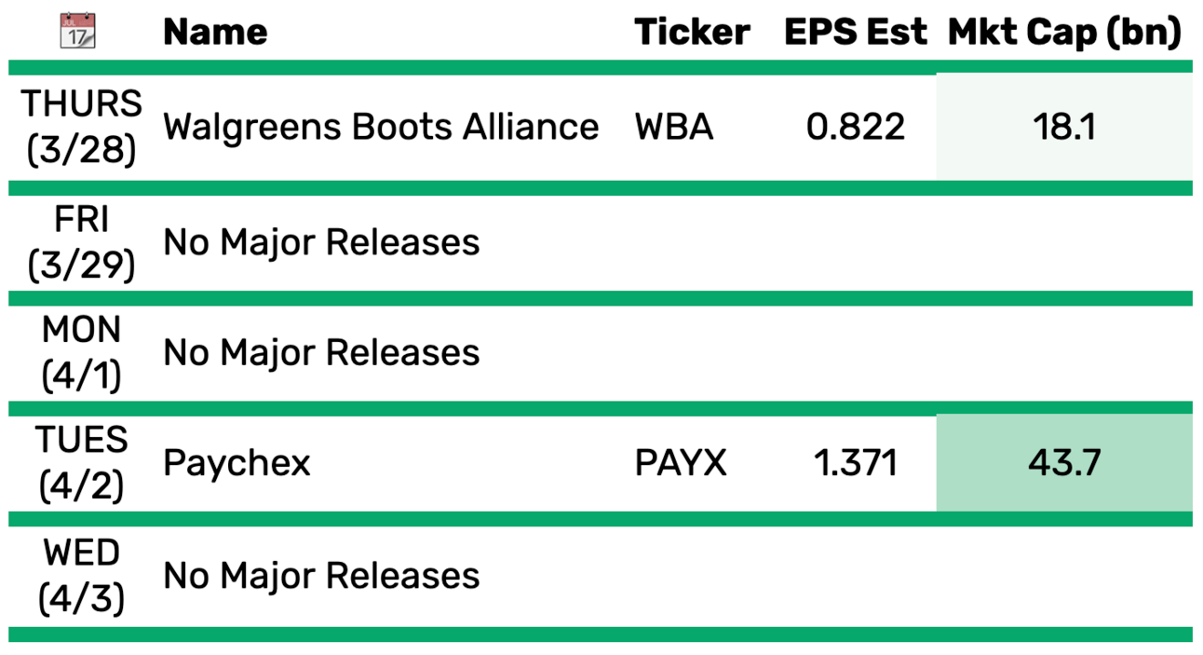The image size is (1203, 655).
Task: Click the light green 18.1 market cap cell
Action: [x=1064, y=127]
